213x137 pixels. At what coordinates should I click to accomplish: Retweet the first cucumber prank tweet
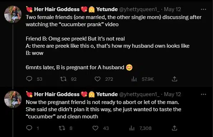point(63,79)
